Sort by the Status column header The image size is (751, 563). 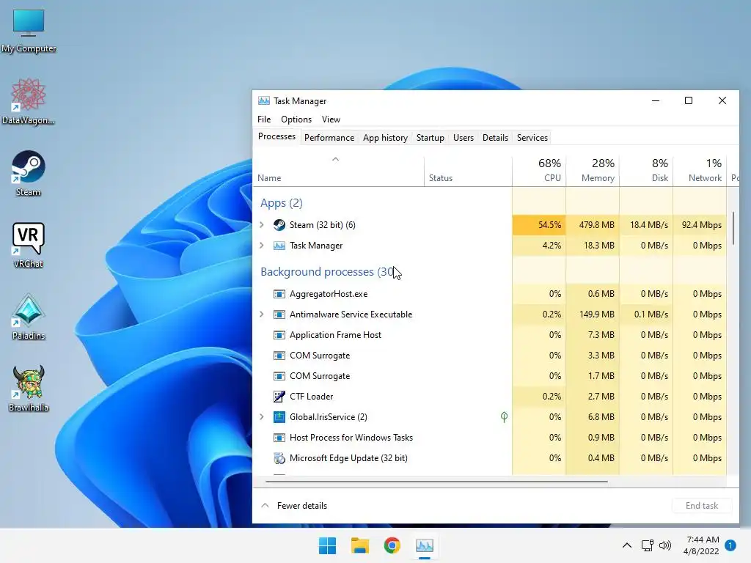468,172
